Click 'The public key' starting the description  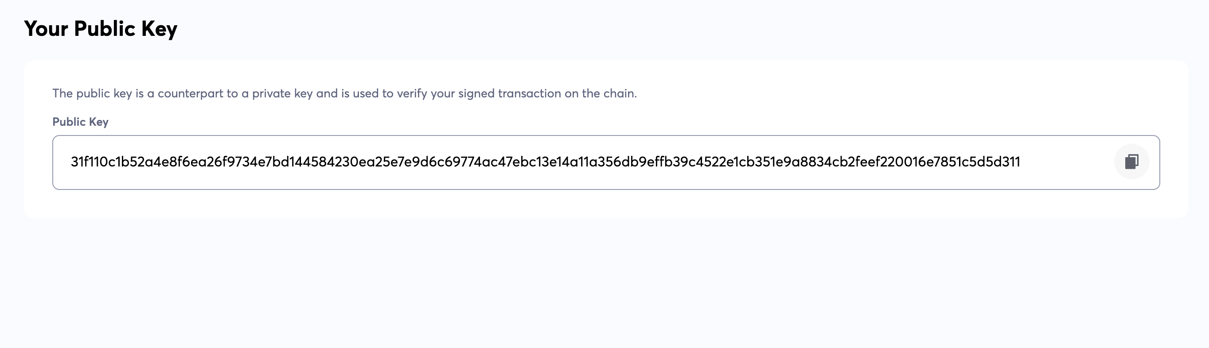click(x=92, y=93)
